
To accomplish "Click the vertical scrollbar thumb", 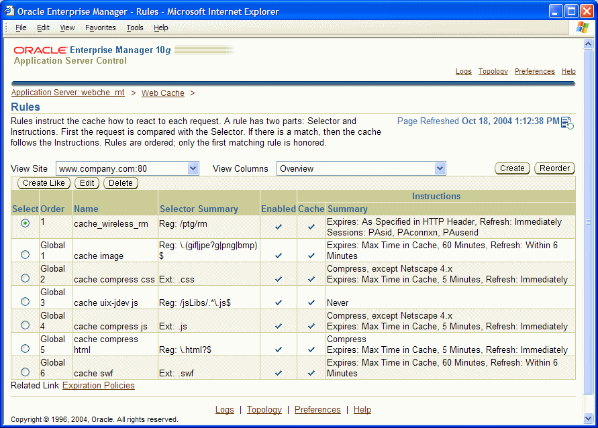I will pos(588,222).
